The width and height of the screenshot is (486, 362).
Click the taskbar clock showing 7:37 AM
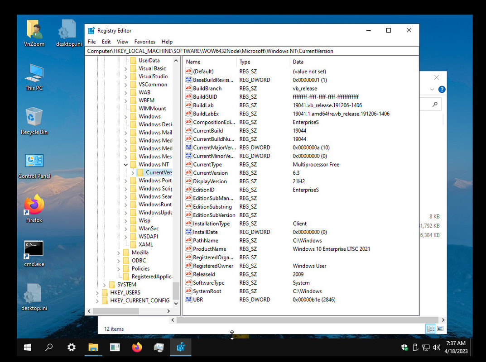tap(456, 347)
